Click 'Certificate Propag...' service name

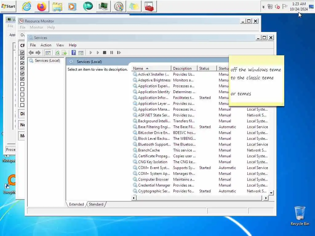click(x=154, y=156)
